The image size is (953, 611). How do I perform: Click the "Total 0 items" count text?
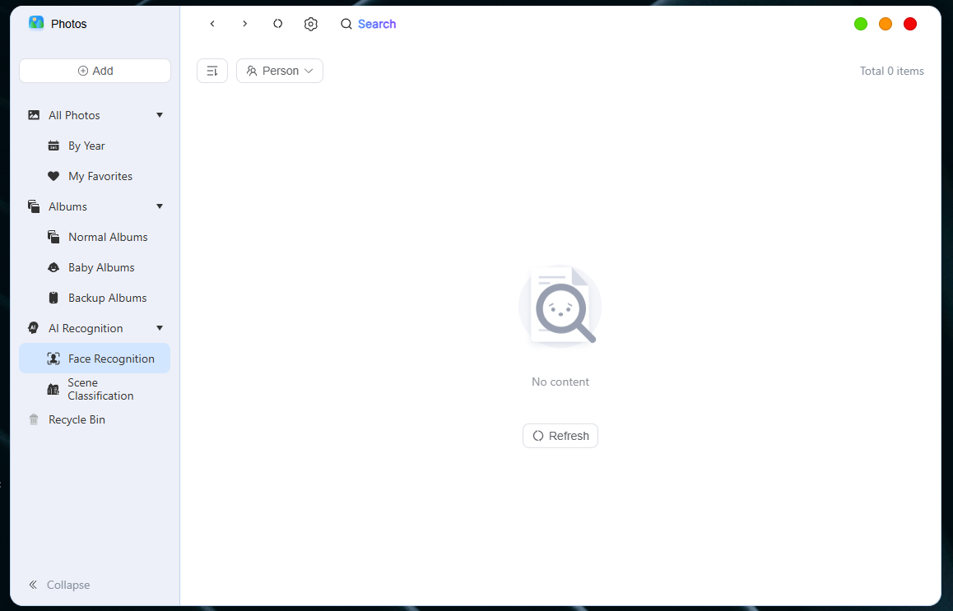click(x=891, y=71)
